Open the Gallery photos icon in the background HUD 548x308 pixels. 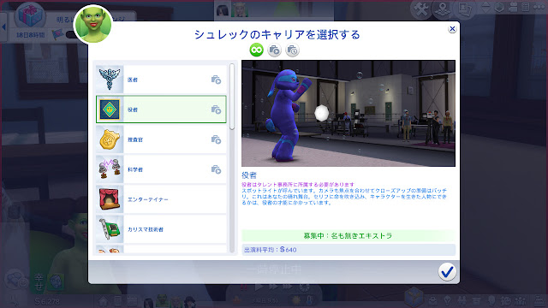click(464, 9)
